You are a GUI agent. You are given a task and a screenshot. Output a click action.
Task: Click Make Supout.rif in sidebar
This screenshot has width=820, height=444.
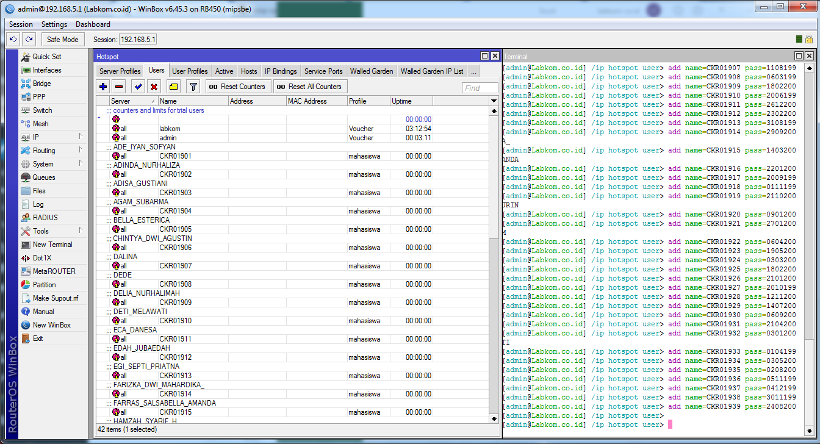click(x=55, y=298)
